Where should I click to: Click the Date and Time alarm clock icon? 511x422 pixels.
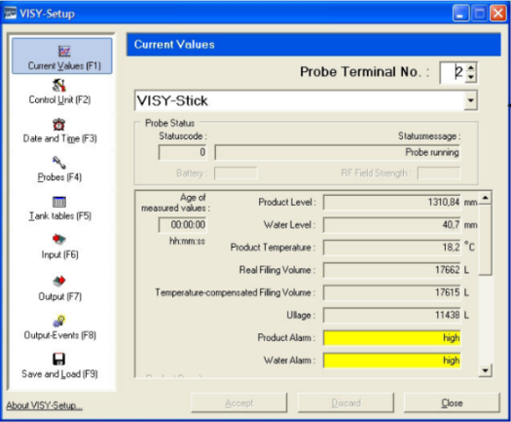click(59, 125)
